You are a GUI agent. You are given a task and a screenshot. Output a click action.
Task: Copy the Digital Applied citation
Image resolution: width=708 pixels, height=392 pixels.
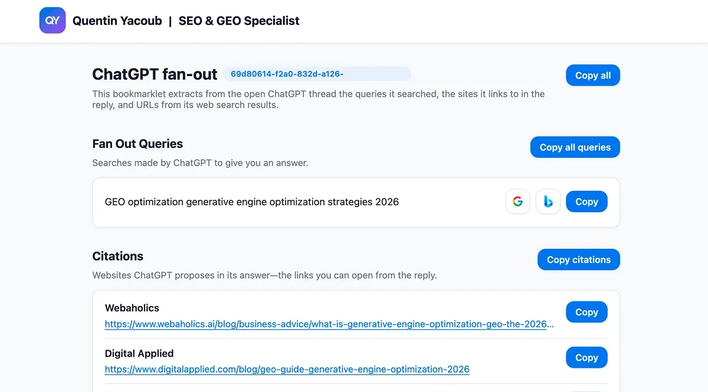coord(586,357)
